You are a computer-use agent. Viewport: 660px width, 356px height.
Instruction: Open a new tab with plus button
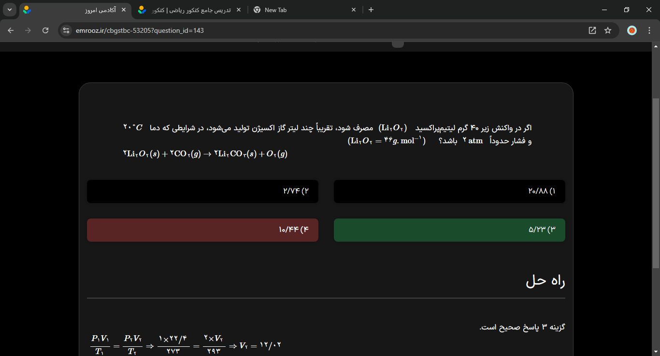point(371,10)
